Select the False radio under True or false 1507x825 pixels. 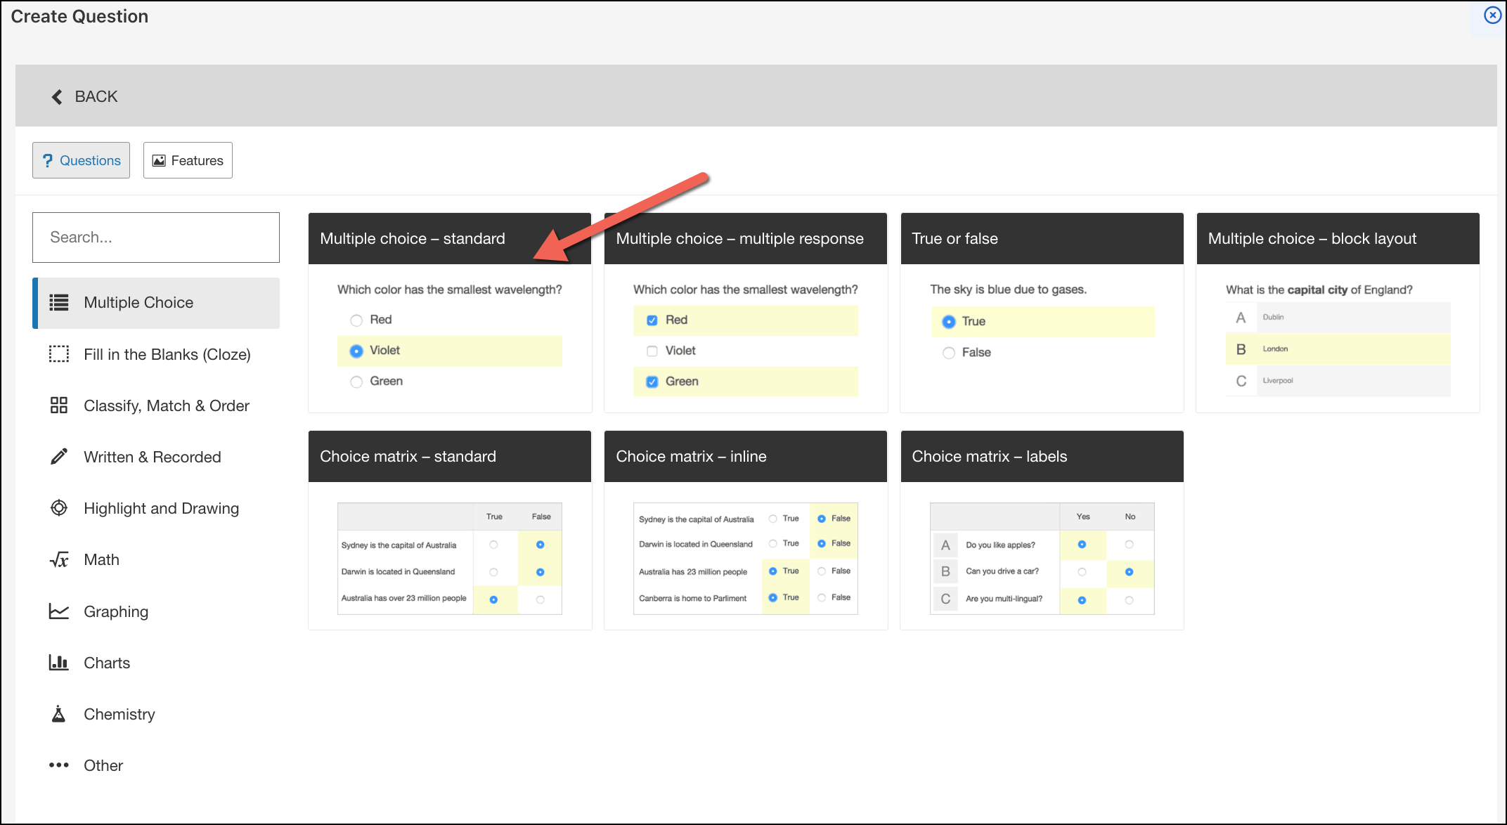949,353
